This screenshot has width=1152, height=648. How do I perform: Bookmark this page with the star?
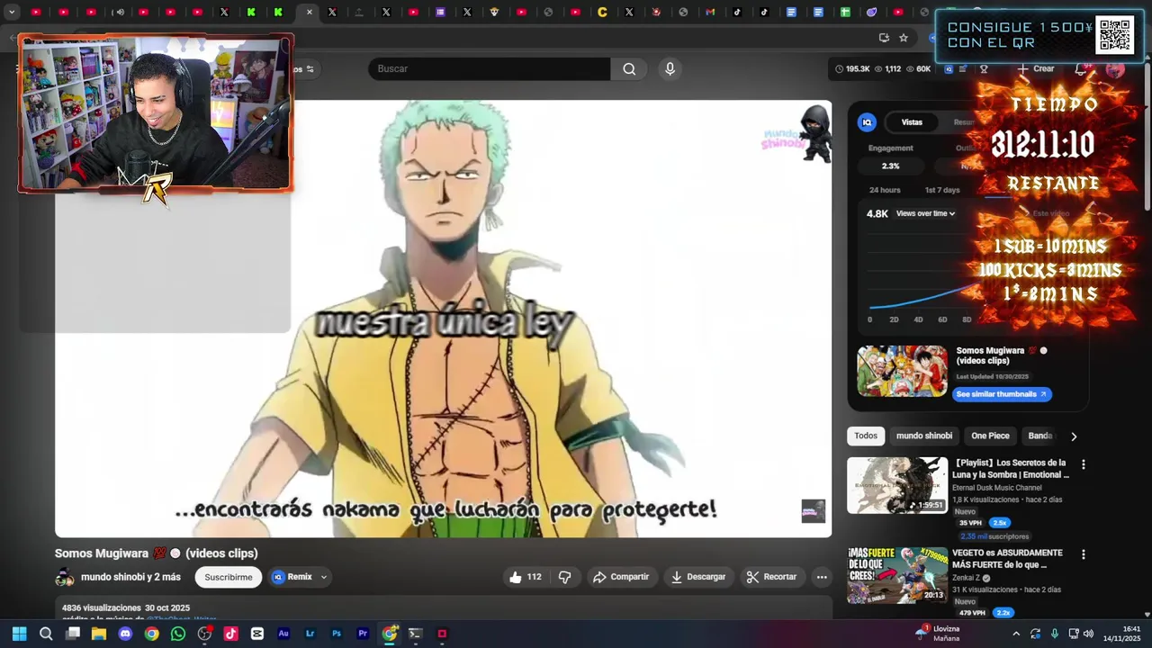click(x=904, y=38)
